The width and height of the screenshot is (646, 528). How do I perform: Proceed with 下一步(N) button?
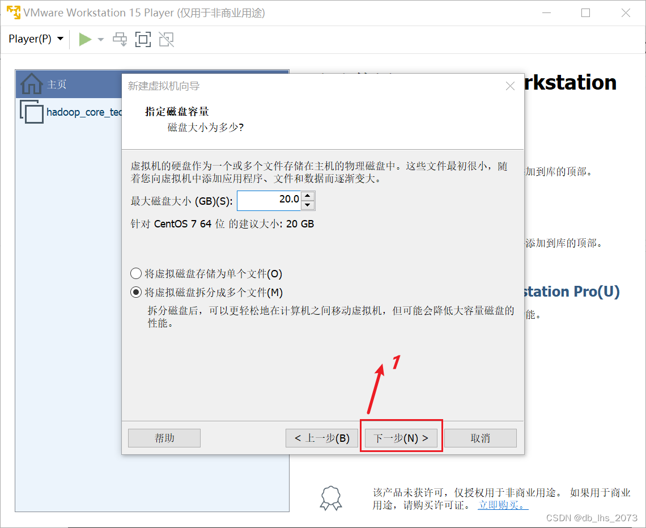(x=401, y=438)
